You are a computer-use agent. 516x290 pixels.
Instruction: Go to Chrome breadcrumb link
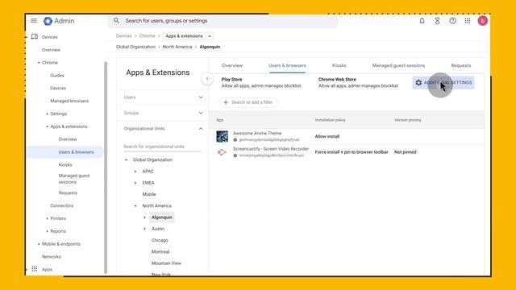pos(147,35)
